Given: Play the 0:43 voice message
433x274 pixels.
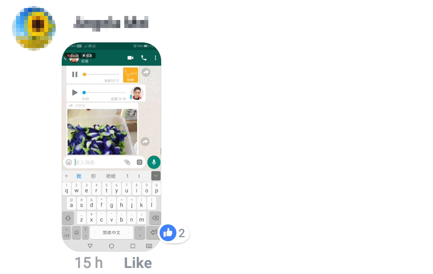Looking at the screenshot, I should [75, 92].
